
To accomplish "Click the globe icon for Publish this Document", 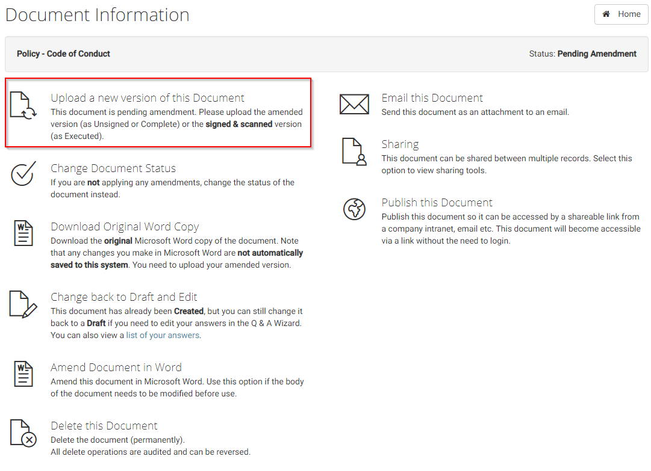I will point(354,209).
